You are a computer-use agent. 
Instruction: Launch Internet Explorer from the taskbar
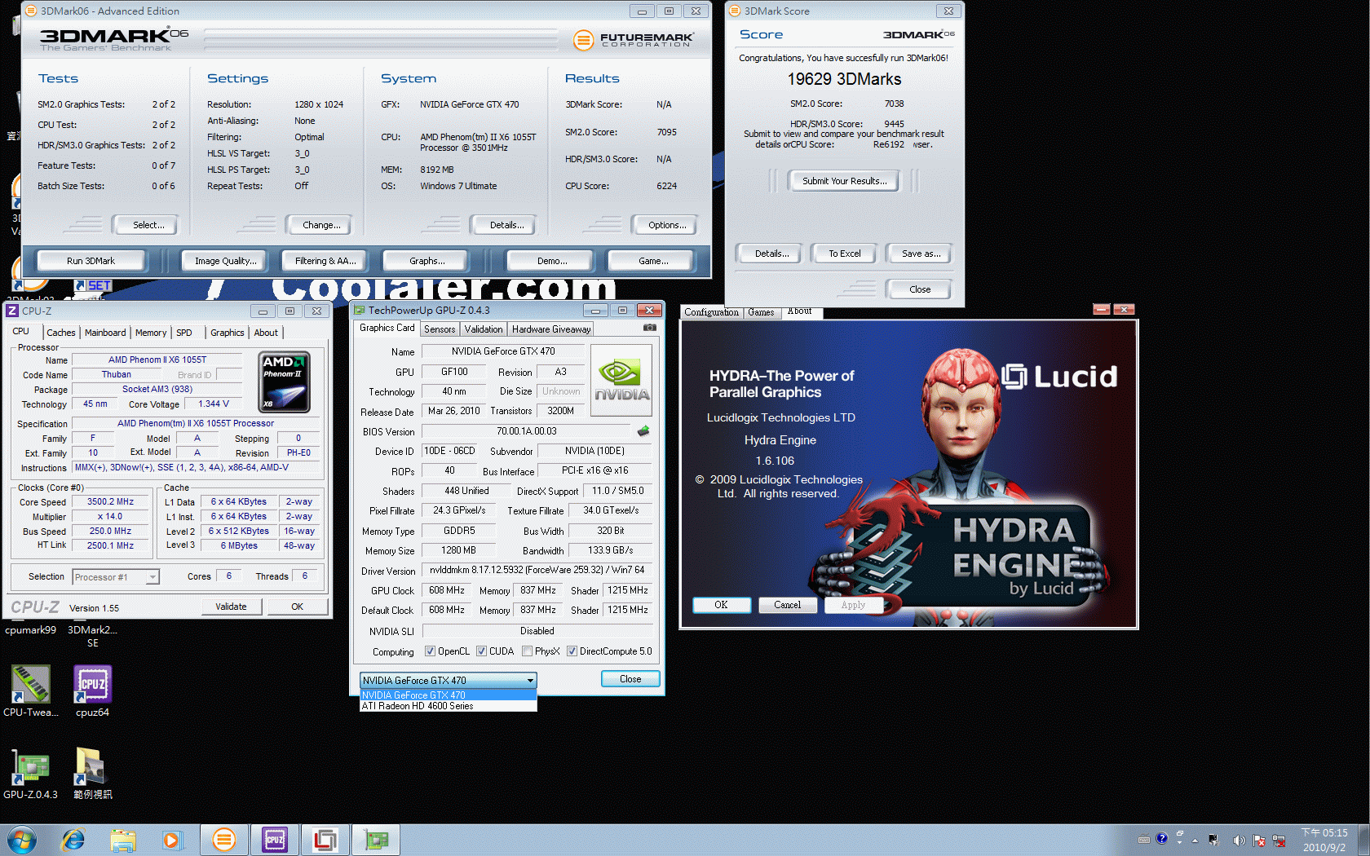point(73,840)
